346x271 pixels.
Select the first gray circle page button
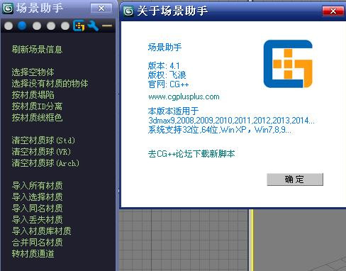(9, 26)
